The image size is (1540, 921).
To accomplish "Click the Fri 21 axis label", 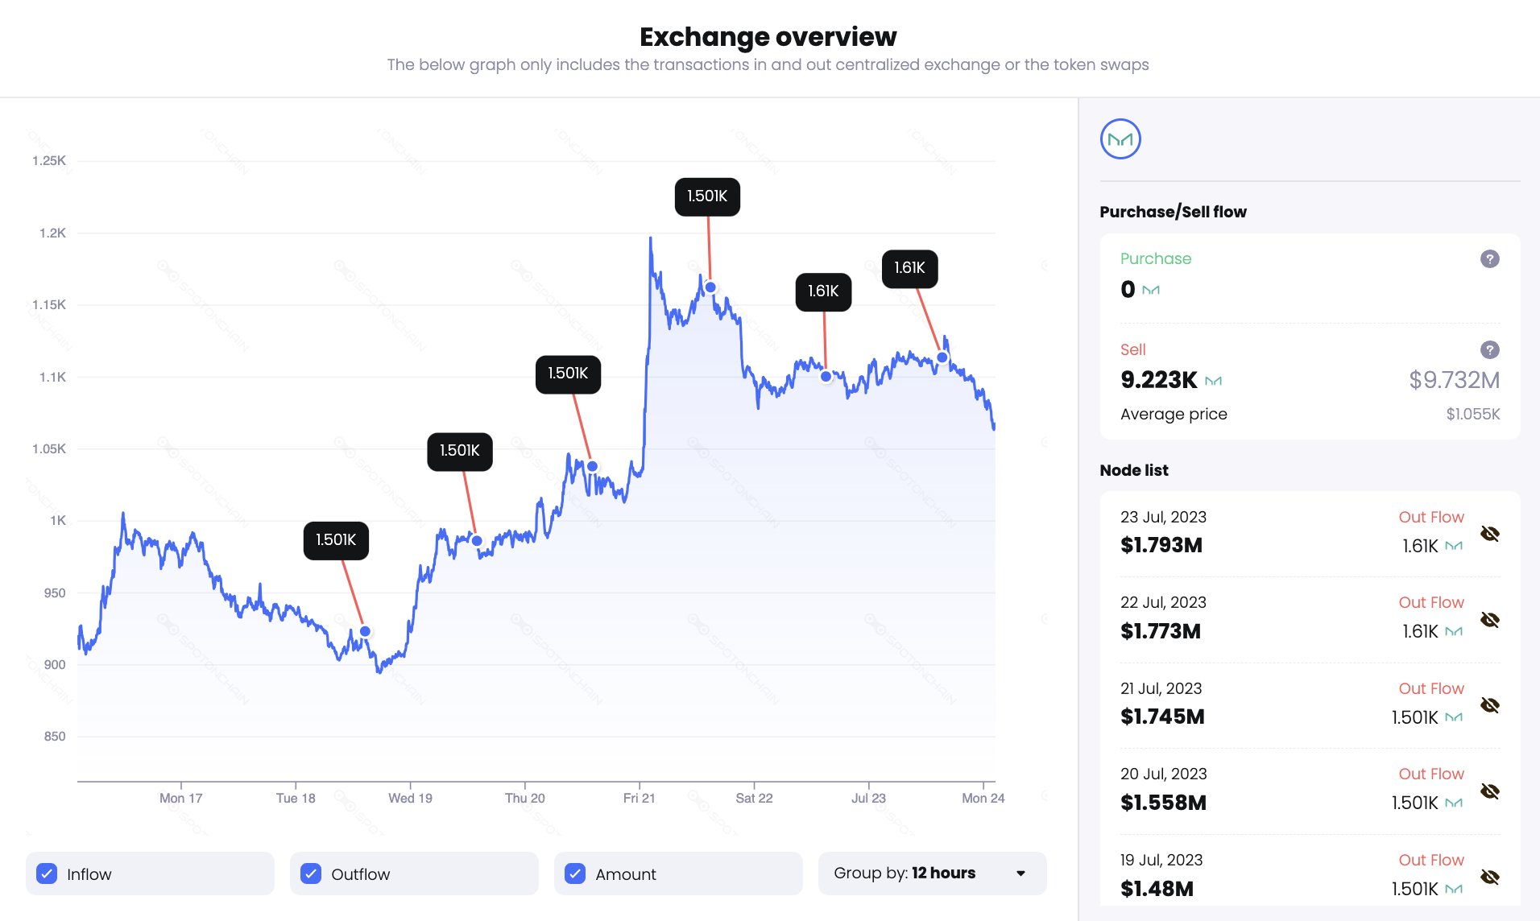I will pyautogui.click(x=639, y=798).
